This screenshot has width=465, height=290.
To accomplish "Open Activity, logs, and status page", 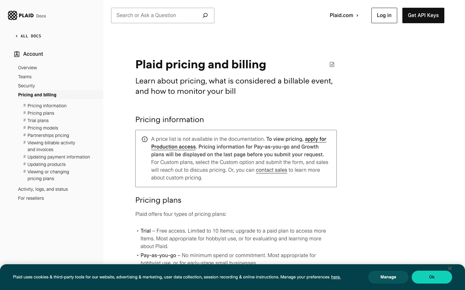I will coord(43,189).
